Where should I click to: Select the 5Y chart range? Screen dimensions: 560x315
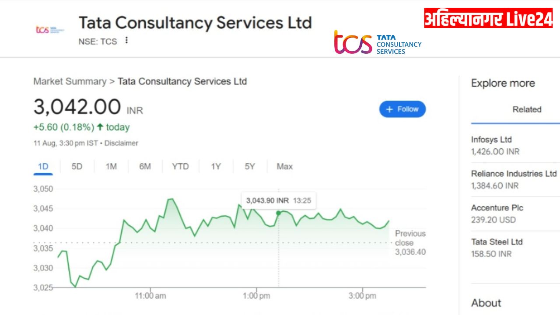[250, 167]
